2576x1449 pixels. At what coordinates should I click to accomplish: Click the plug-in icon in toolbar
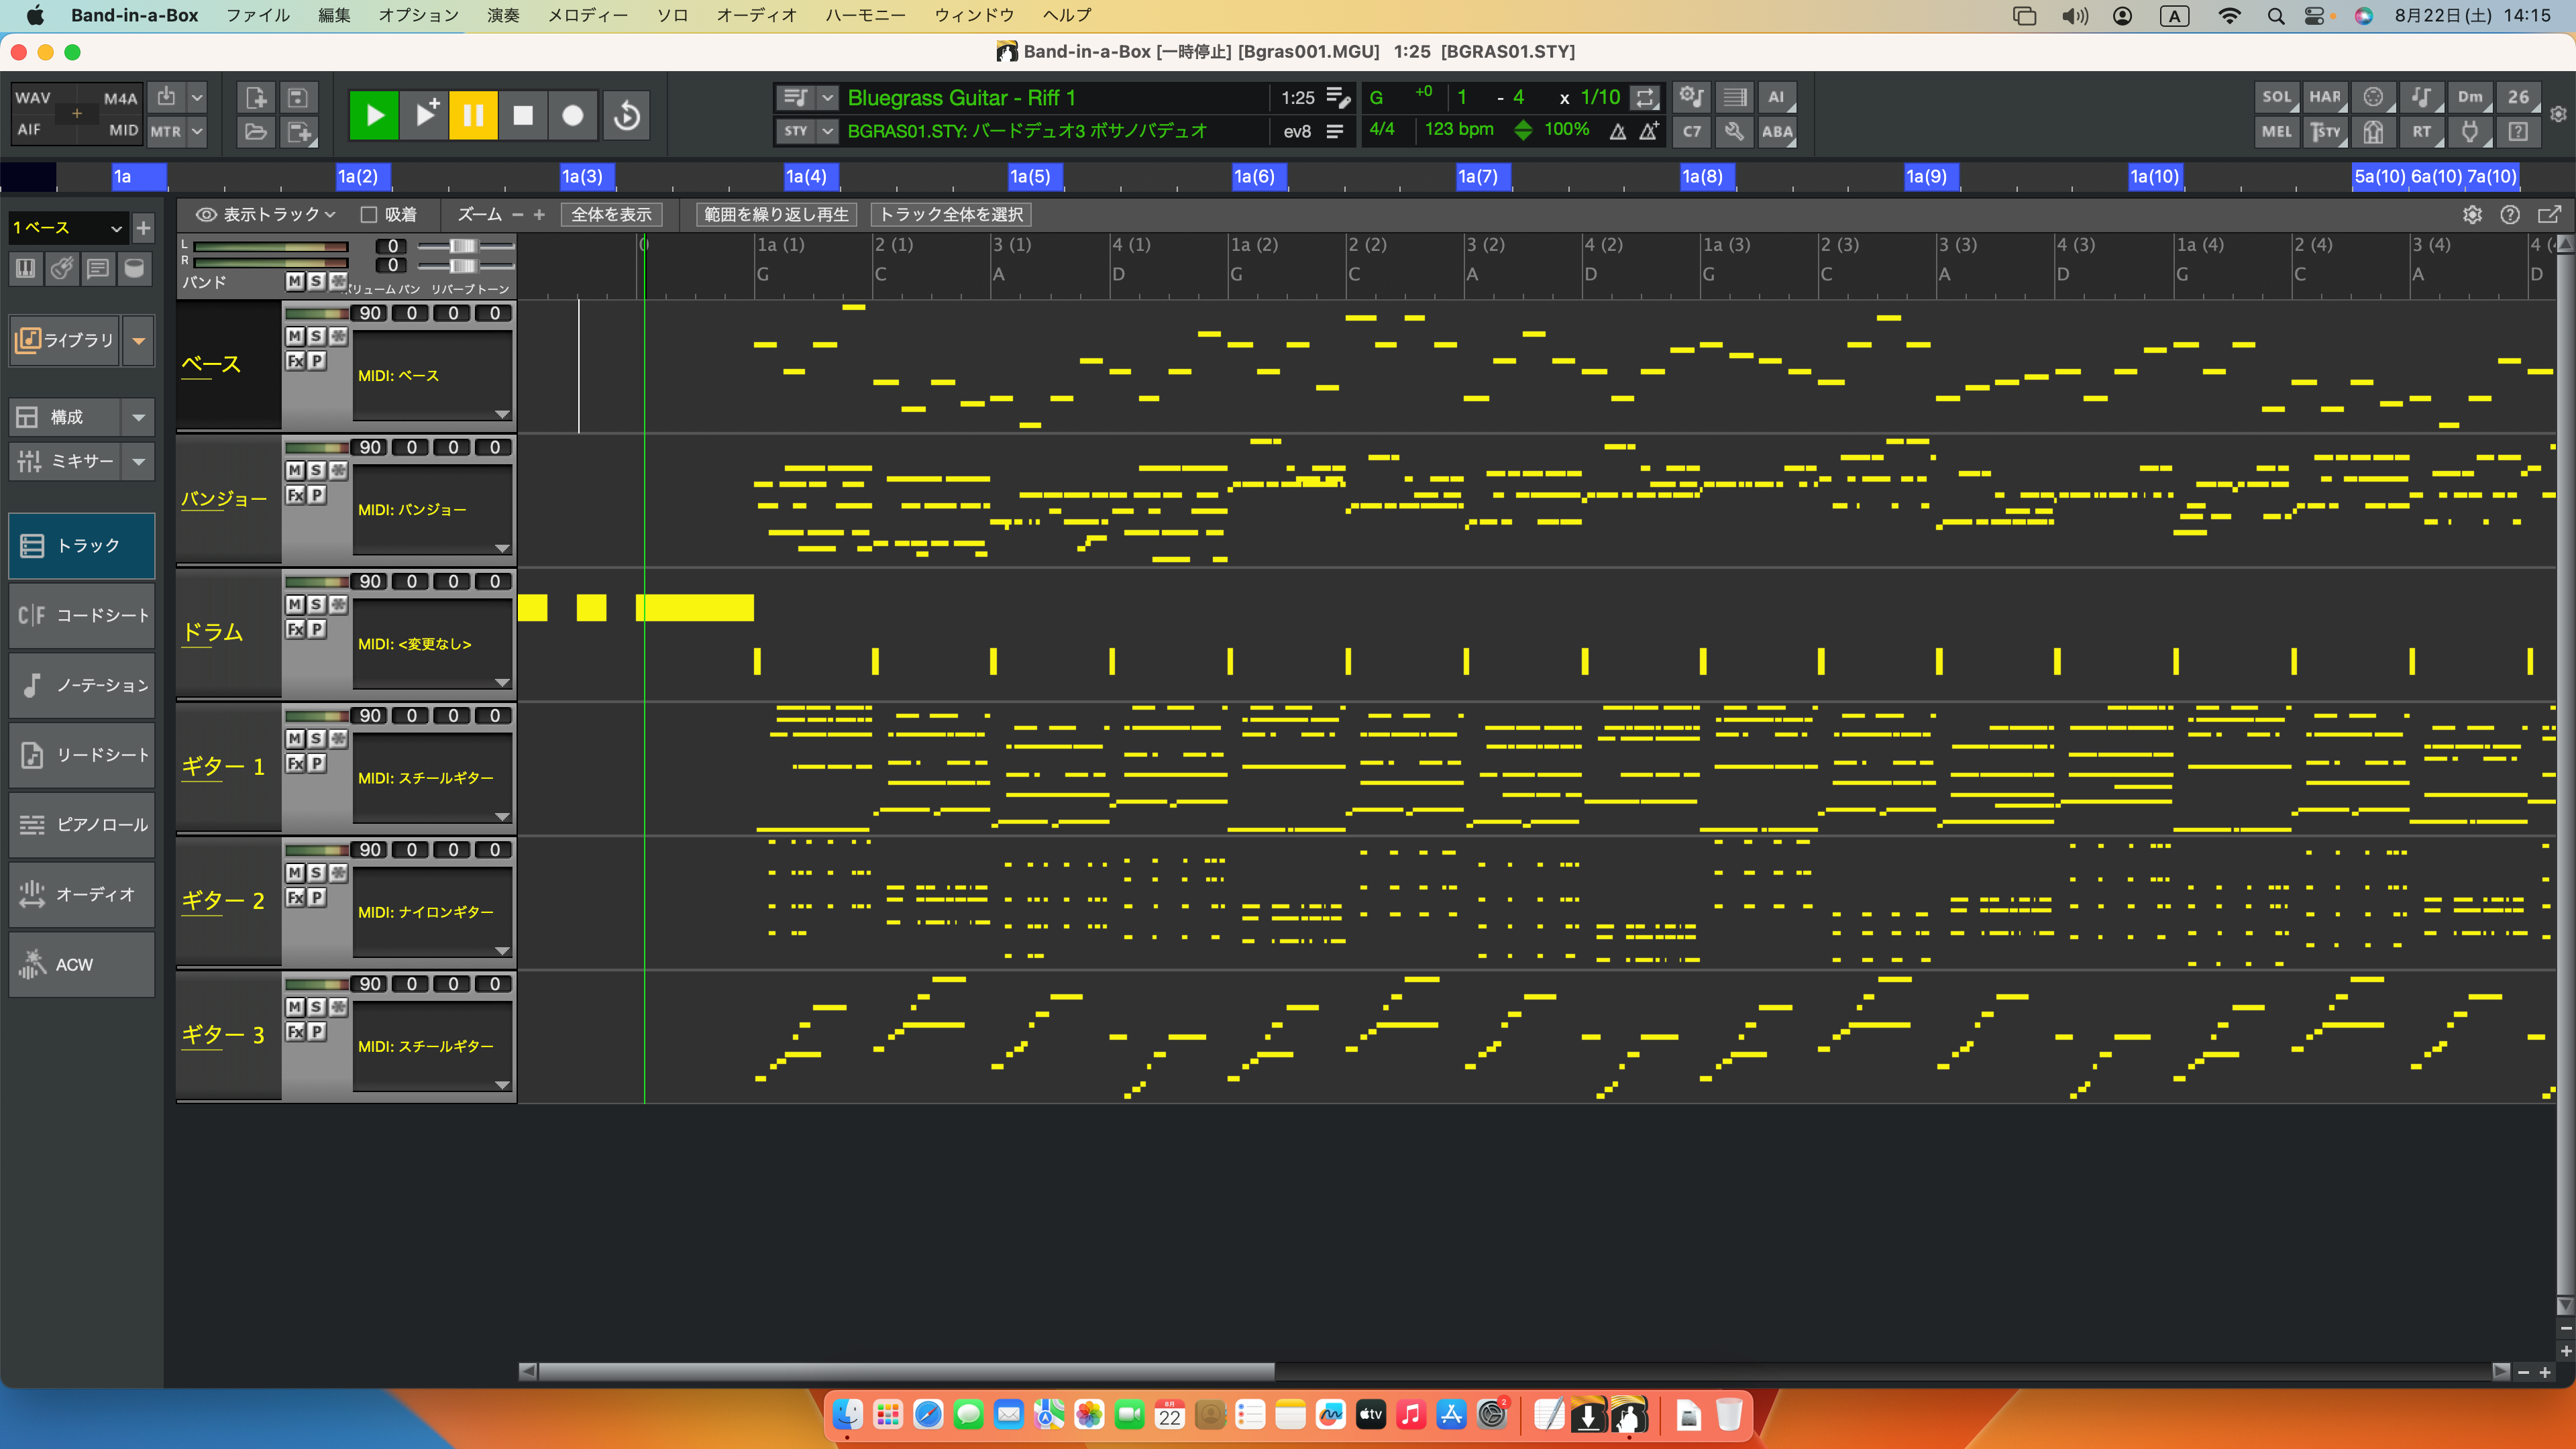pos(2470,131)
